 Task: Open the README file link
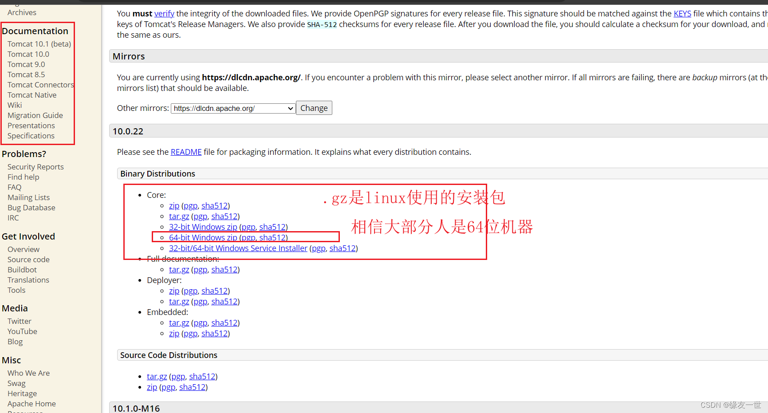click(186, 152)
